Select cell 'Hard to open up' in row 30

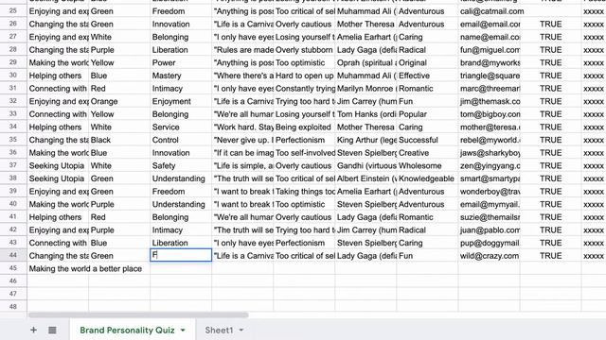(304, 76)
